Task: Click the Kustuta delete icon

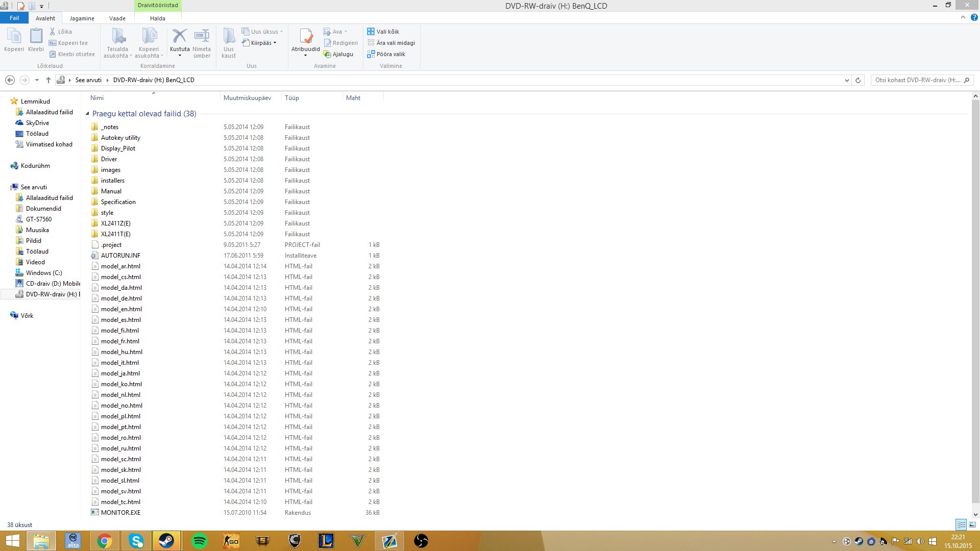Action: [179, 36]
